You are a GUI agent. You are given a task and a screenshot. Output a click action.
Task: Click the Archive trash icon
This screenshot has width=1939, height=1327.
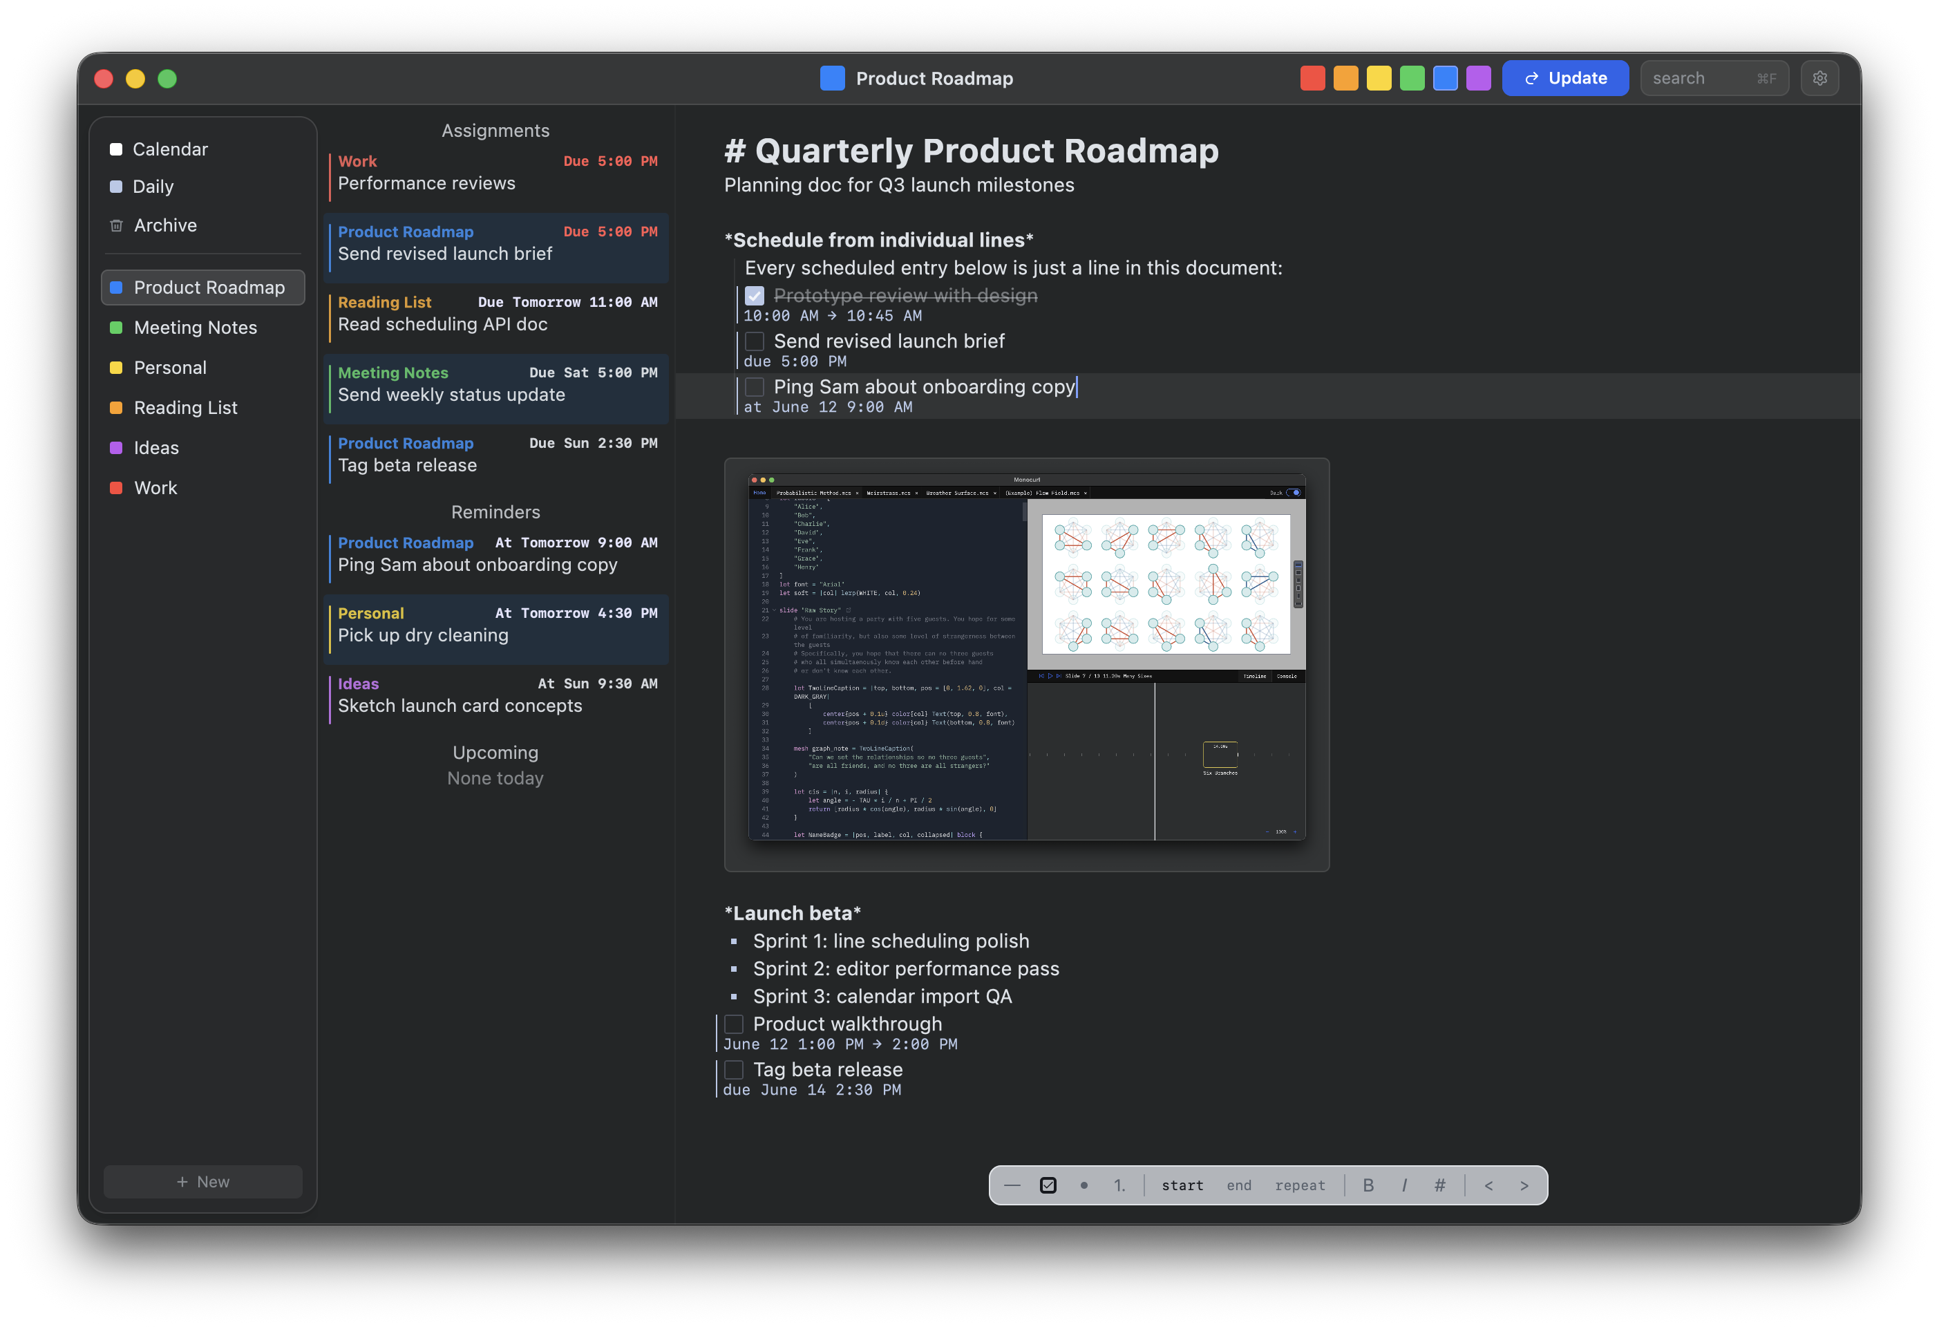[x=116, y=225]
